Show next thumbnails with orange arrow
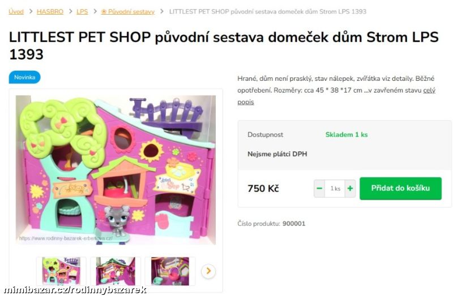 [208, 271]
